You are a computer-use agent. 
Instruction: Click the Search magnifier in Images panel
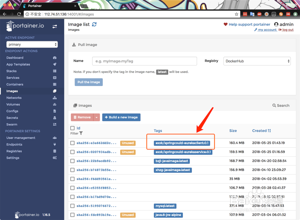pos(274,106)
